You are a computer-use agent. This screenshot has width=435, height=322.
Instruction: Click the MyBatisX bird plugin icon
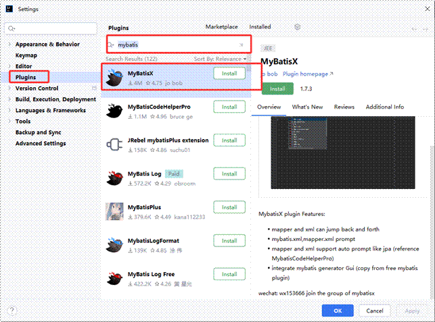tap(114, 78)
